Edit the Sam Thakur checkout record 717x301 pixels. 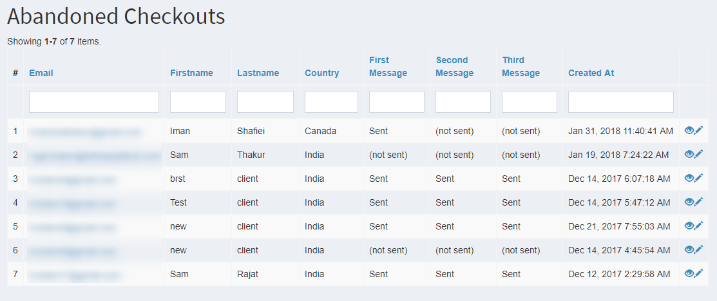tap(699, 155)
